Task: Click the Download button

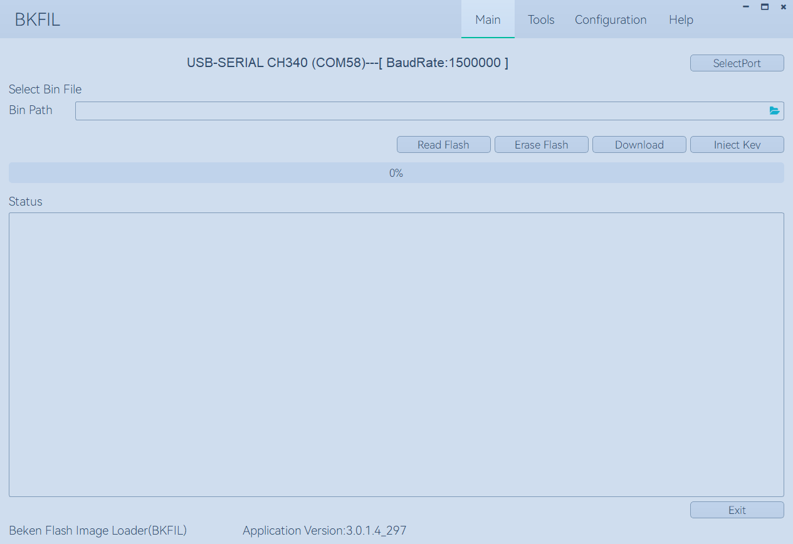Action: pyautogui.click(x=639, y=145)
